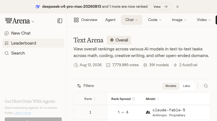Click the Overall category badge
The height and width of the screenshot is (121, 217).
point(119,40)
